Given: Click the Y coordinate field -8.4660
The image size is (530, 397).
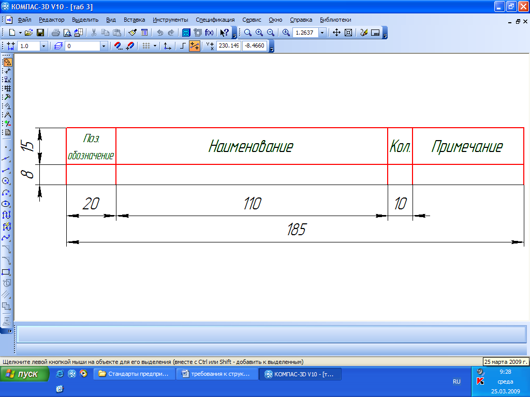Looking at the screenshot, I should click(x=255, y=46).
